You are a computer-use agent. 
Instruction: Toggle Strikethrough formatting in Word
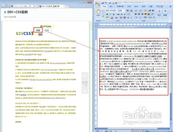(118, 14)
